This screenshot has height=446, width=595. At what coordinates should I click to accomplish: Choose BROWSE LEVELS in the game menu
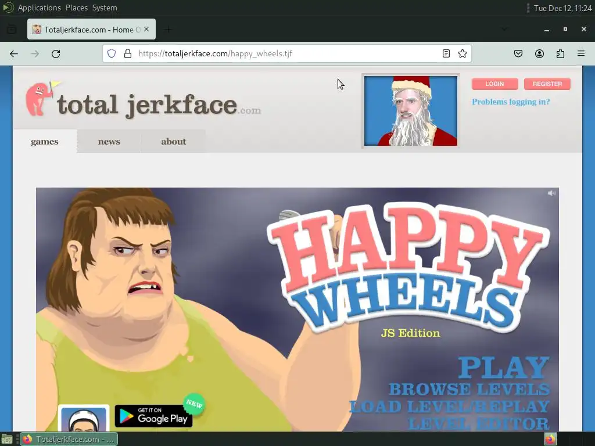coord(469,389)
